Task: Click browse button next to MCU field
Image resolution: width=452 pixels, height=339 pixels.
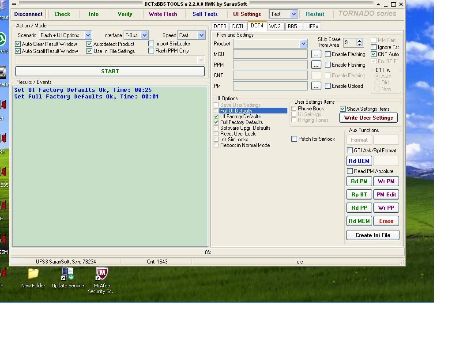Action: [316, 54]
